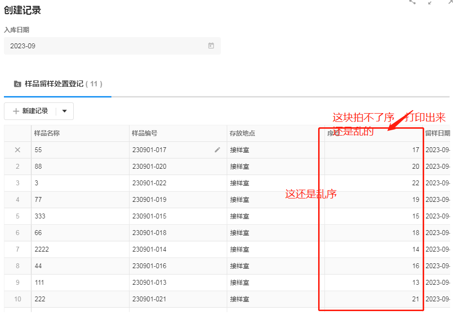Click the sequence cell with value 18
Viewport: 453px width, 315px height.
[x=373, y=233]
